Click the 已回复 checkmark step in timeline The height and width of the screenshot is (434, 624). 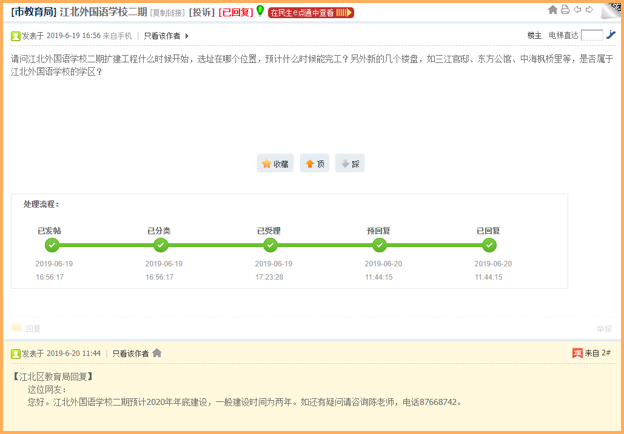[489, 245]
